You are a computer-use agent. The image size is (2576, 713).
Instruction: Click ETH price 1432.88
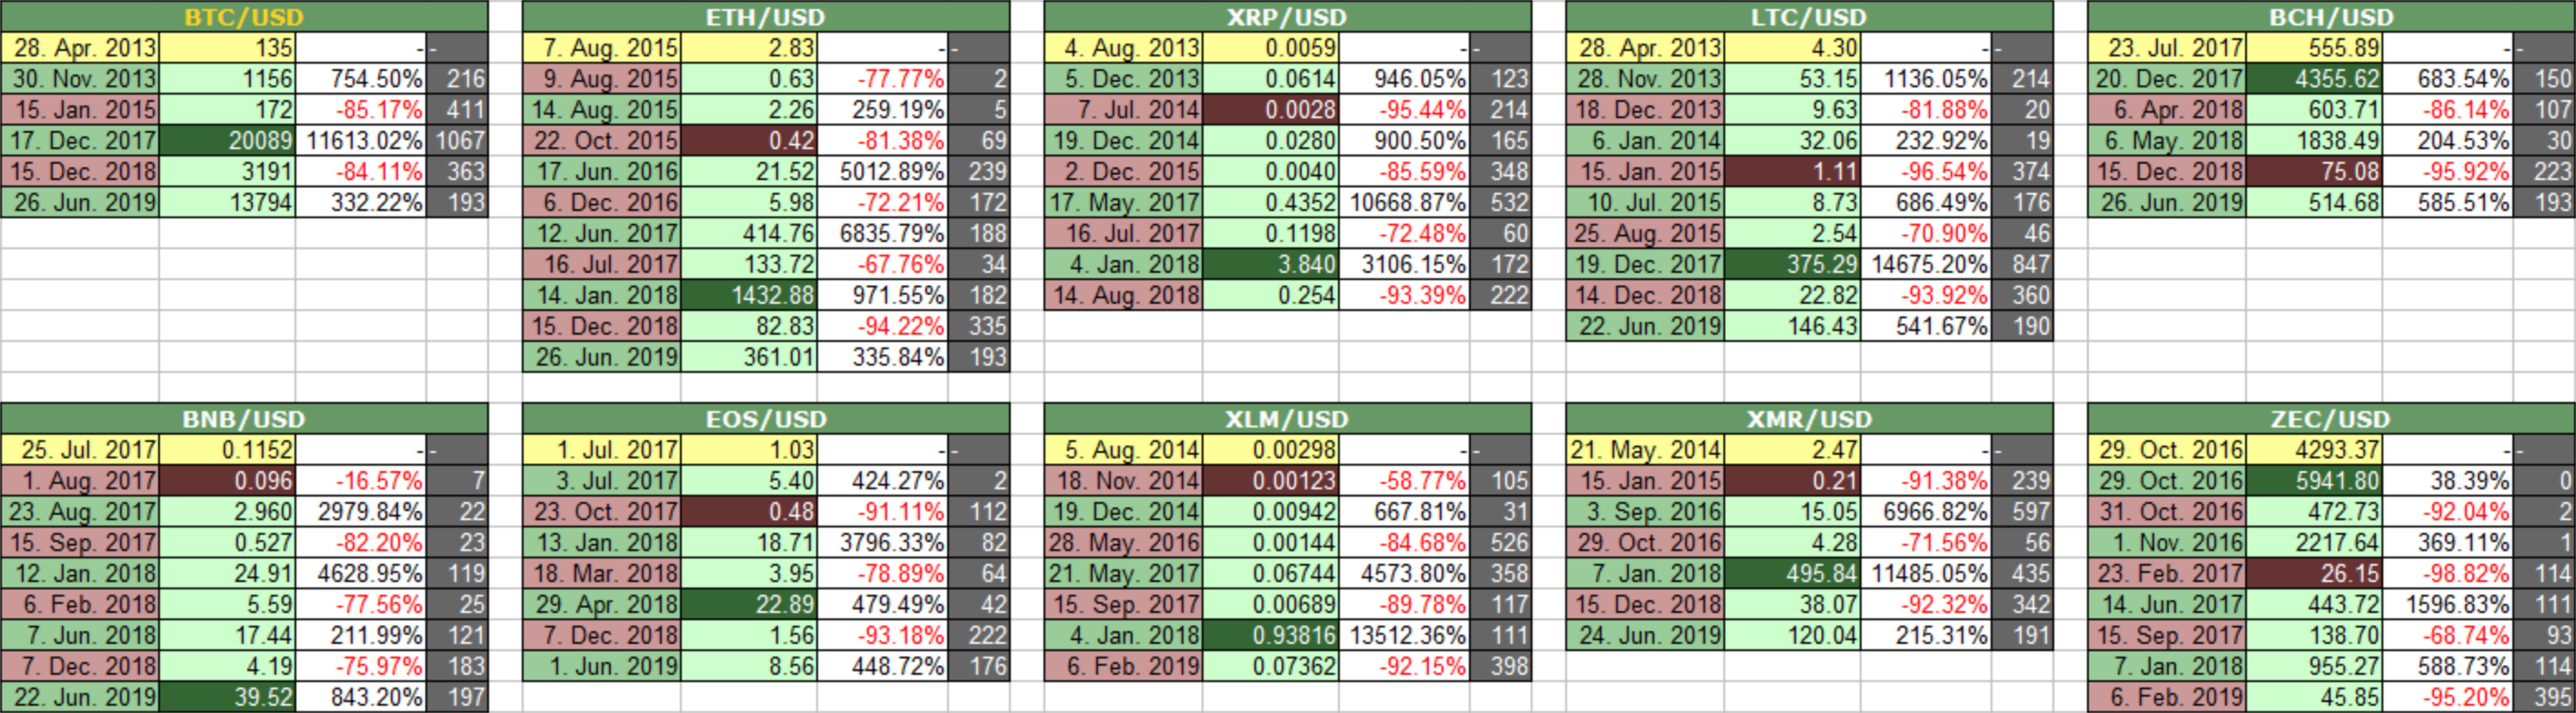tap(749, 296)
